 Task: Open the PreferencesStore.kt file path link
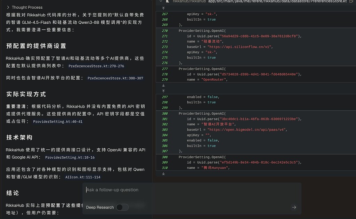277,1
